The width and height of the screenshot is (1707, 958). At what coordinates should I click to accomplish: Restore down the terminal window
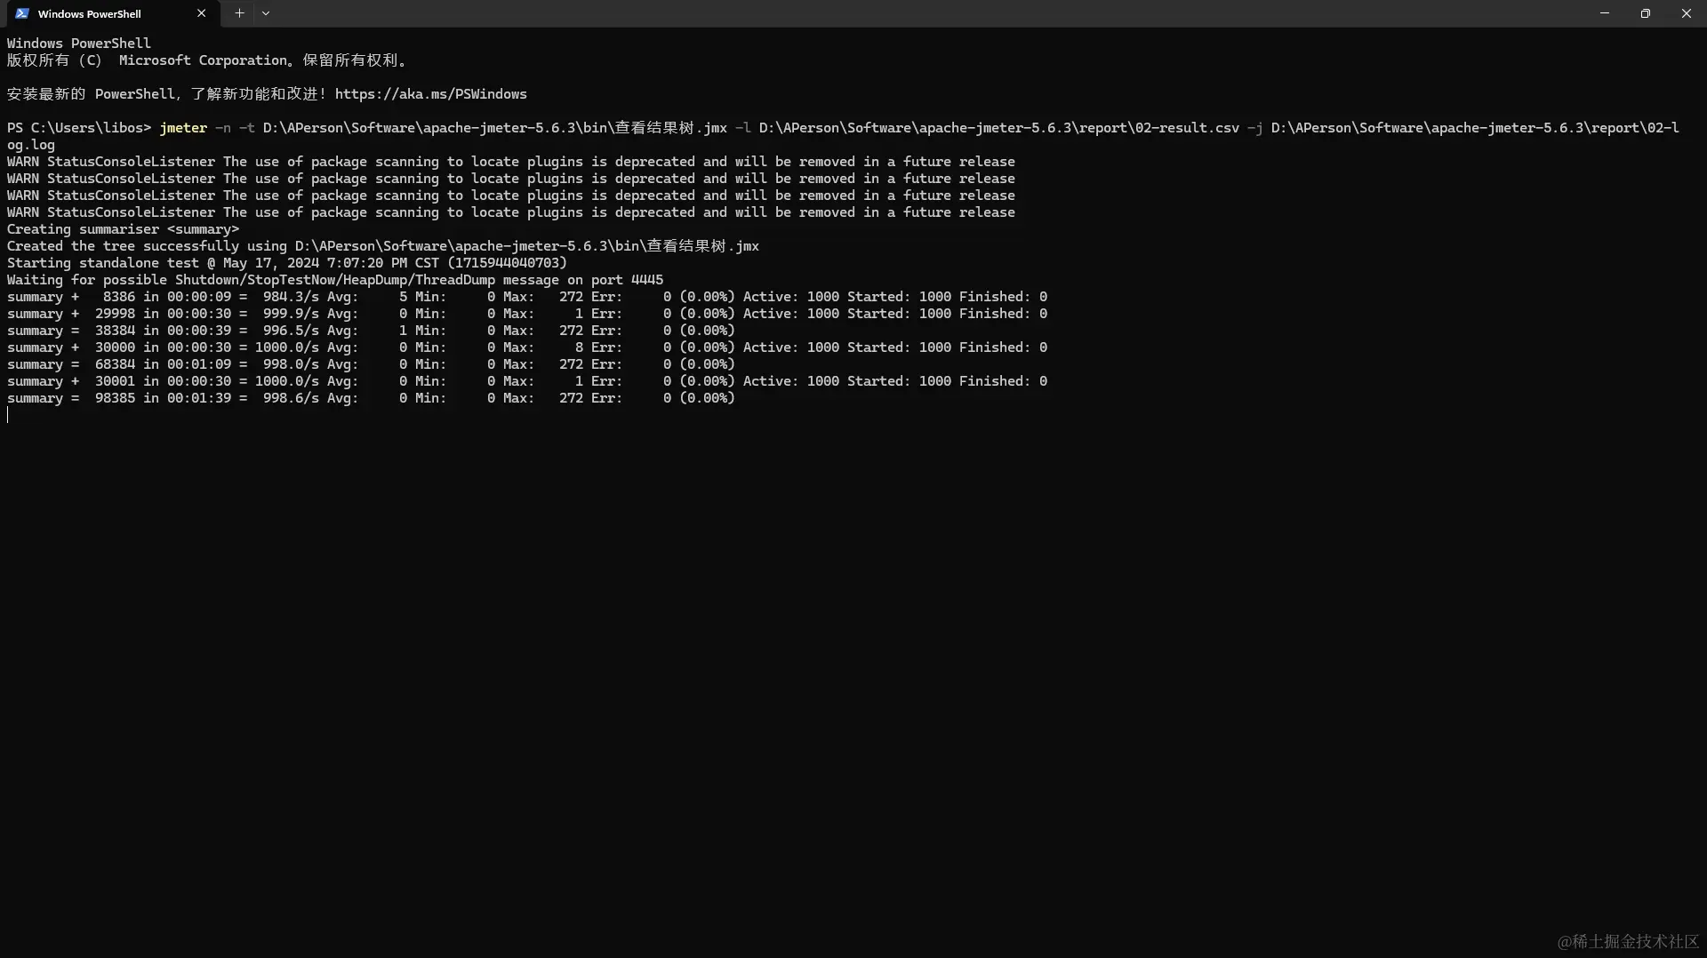pyautogui.click(x=1646, y=13)
